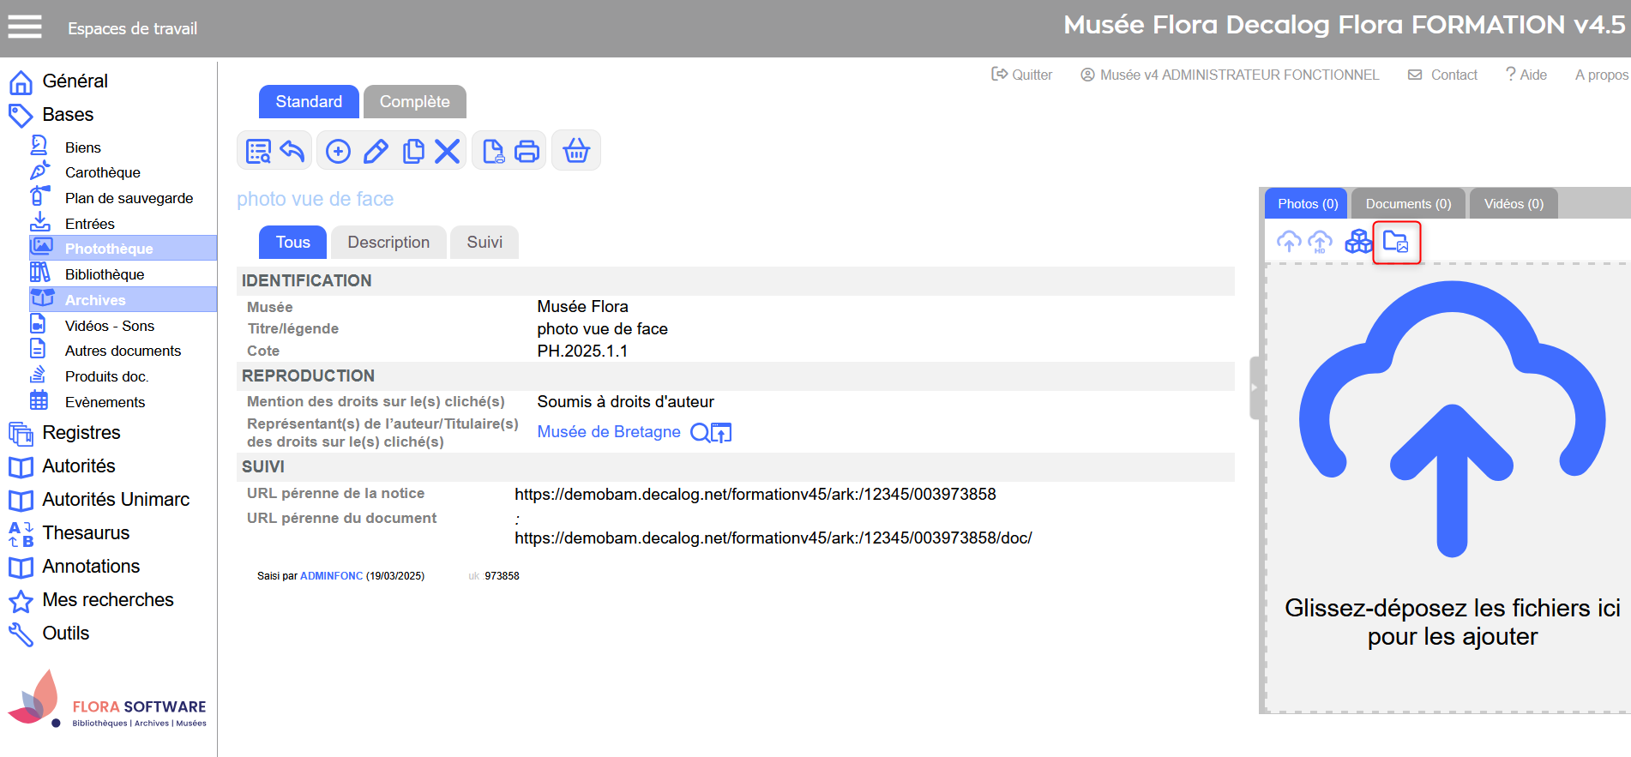Click the back arrow return icon
1631x757 pixels.
point(292,152)
